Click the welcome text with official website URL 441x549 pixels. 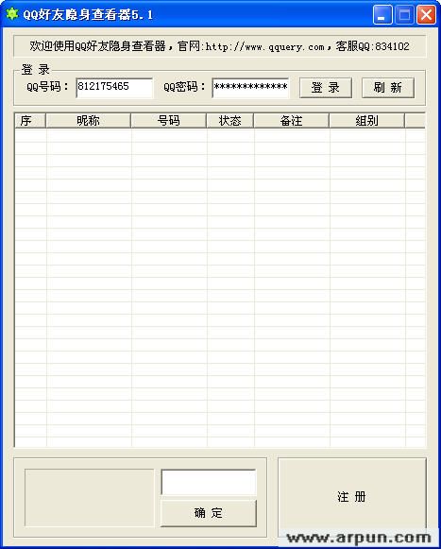(x=219, y=46)
